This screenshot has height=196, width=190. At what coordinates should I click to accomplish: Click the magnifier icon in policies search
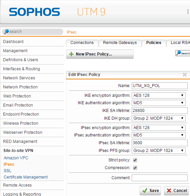point(179,53)
